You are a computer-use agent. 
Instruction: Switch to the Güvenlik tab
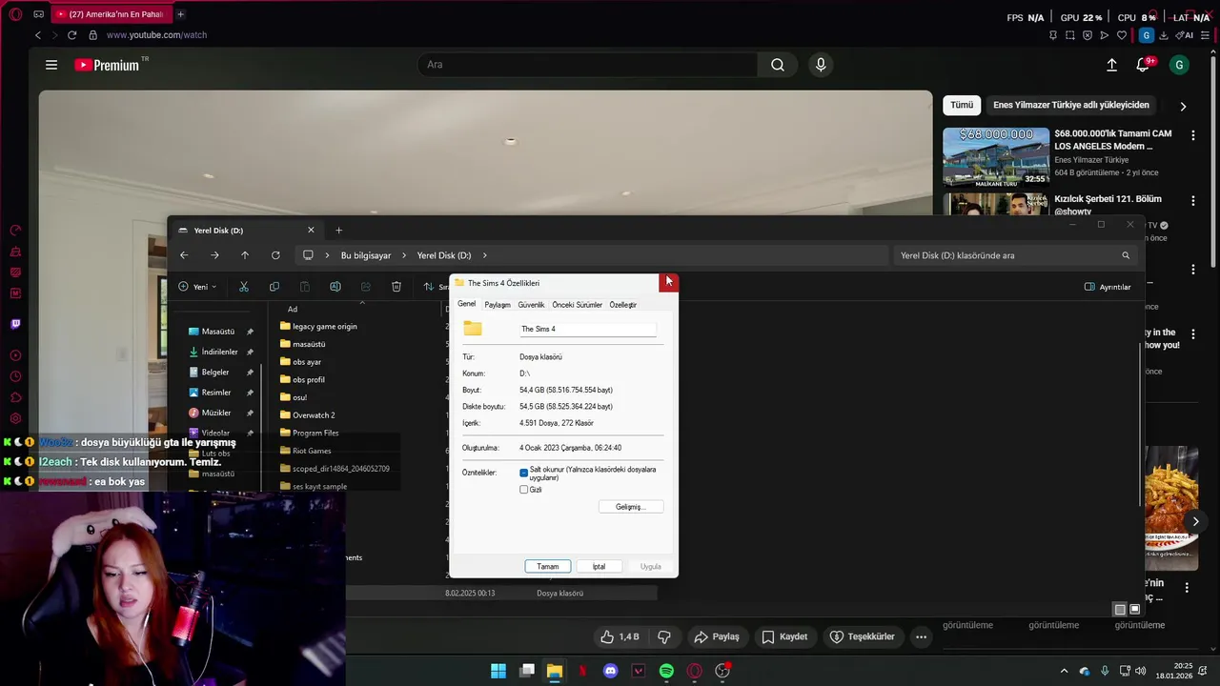pos(531,305)
